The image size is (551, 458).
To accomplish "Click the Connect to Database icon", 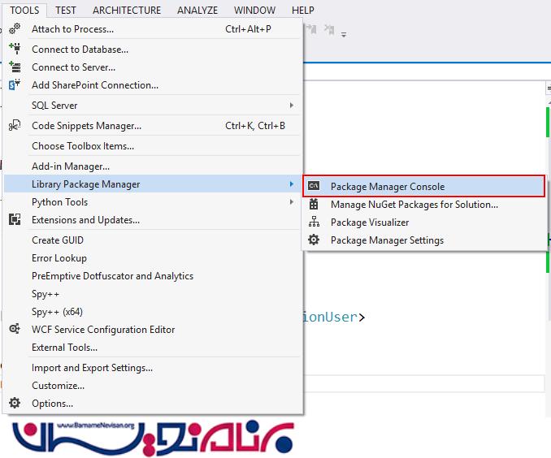I will (15, 49).
